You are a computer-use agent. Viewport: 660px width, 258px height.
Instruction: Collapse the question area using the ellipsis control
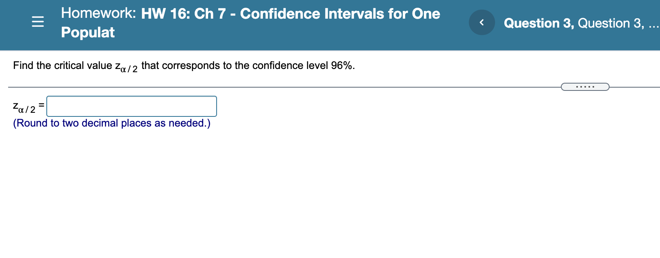coord(585,86)
